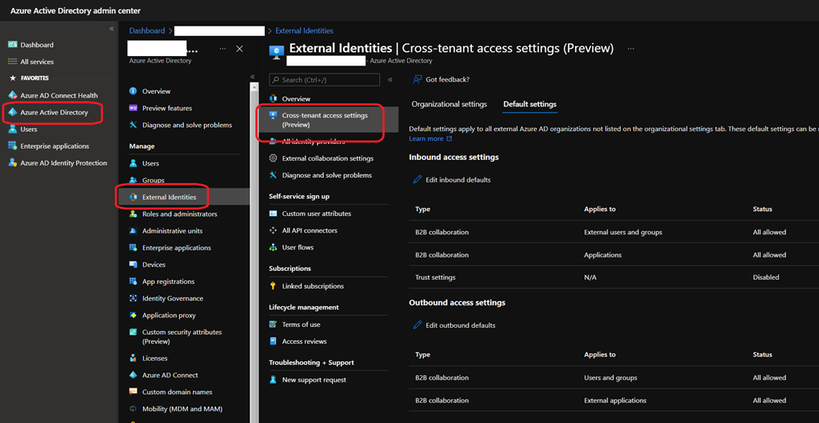Click the Linked subscriptions key icon
The width and height of the screenshot is (819, 423).
coord(274,286)
